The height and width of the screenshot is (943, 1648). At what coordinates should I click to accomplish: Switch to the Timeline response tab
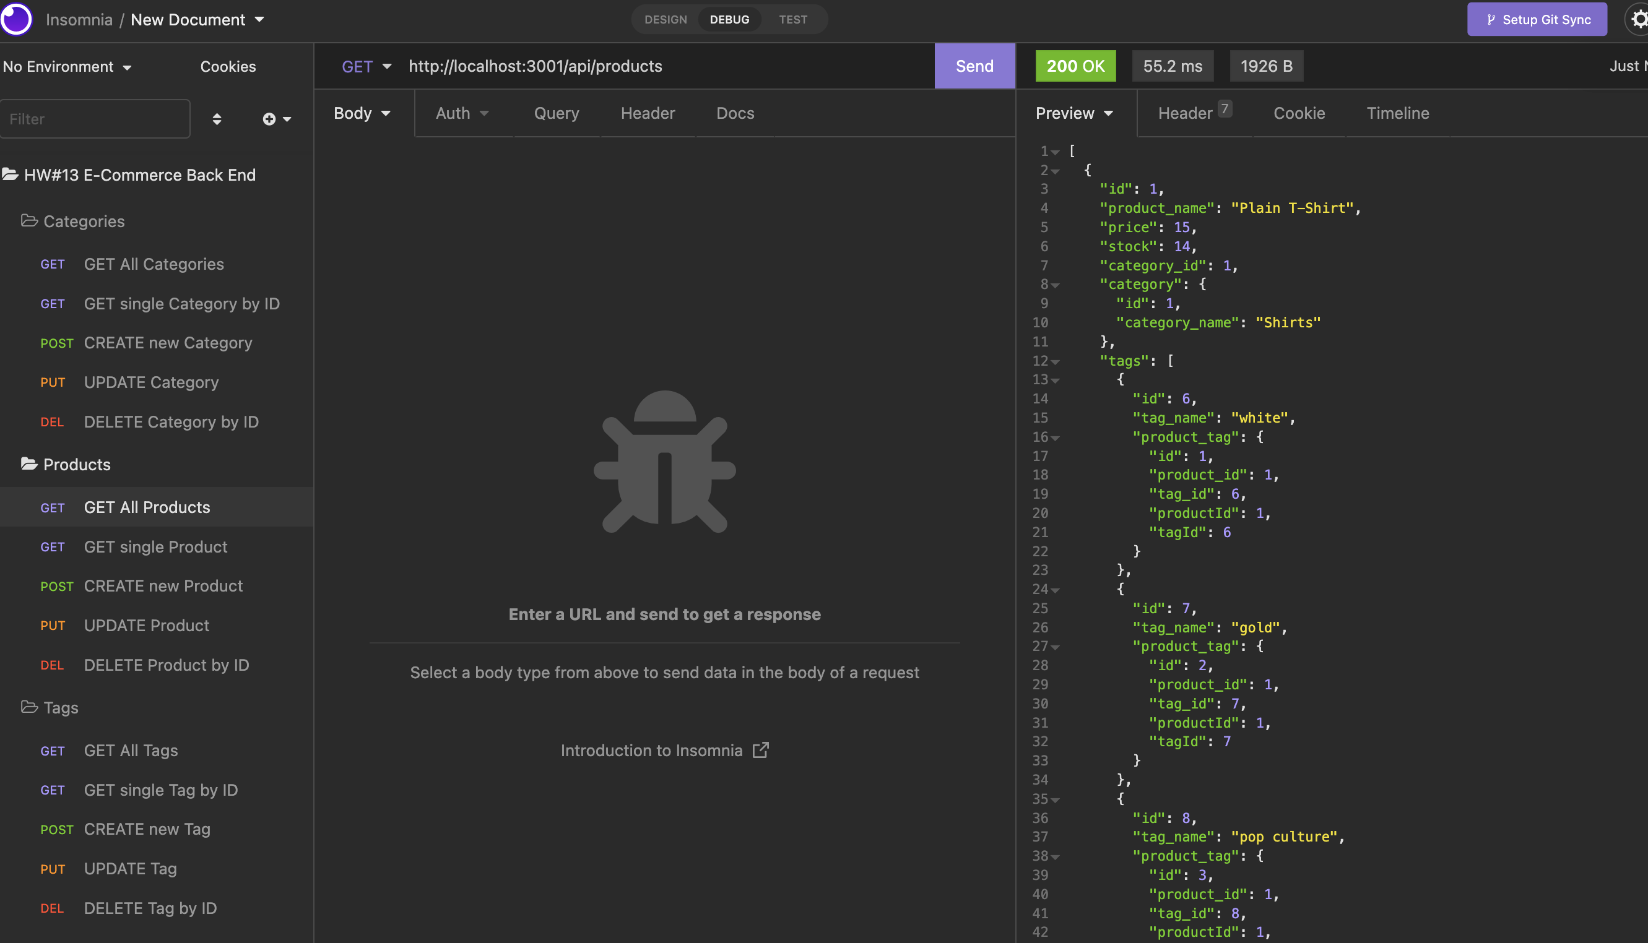[1397, 113]
